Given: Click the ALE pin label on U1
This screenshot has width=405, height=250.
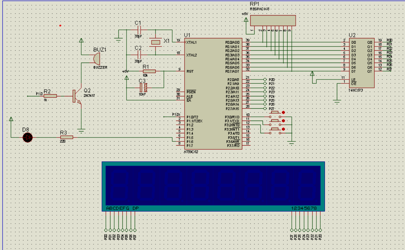Looking at the screenshot, I should tap(189, 96).
